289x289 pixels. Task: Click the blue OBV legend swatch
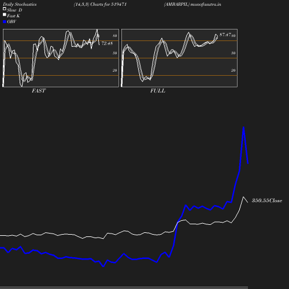5,22
